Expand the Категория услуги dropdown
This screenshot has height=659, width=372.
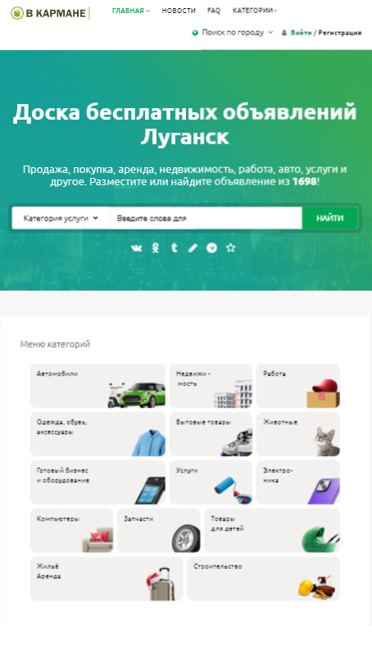(x=61, y=218)
